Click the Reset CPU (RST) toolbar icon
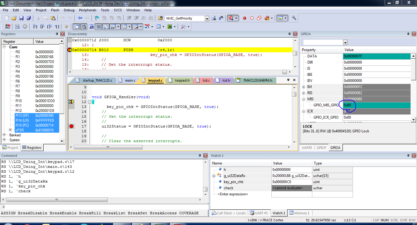This screenshot has width=417, height=225. click(8, 27)
